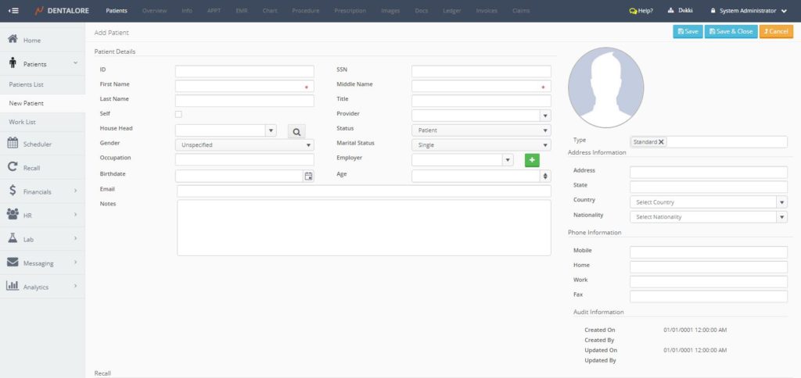This screenshot has width=801, height=378.
Task: Click the Save & Close button
Action: click(730, 31)
